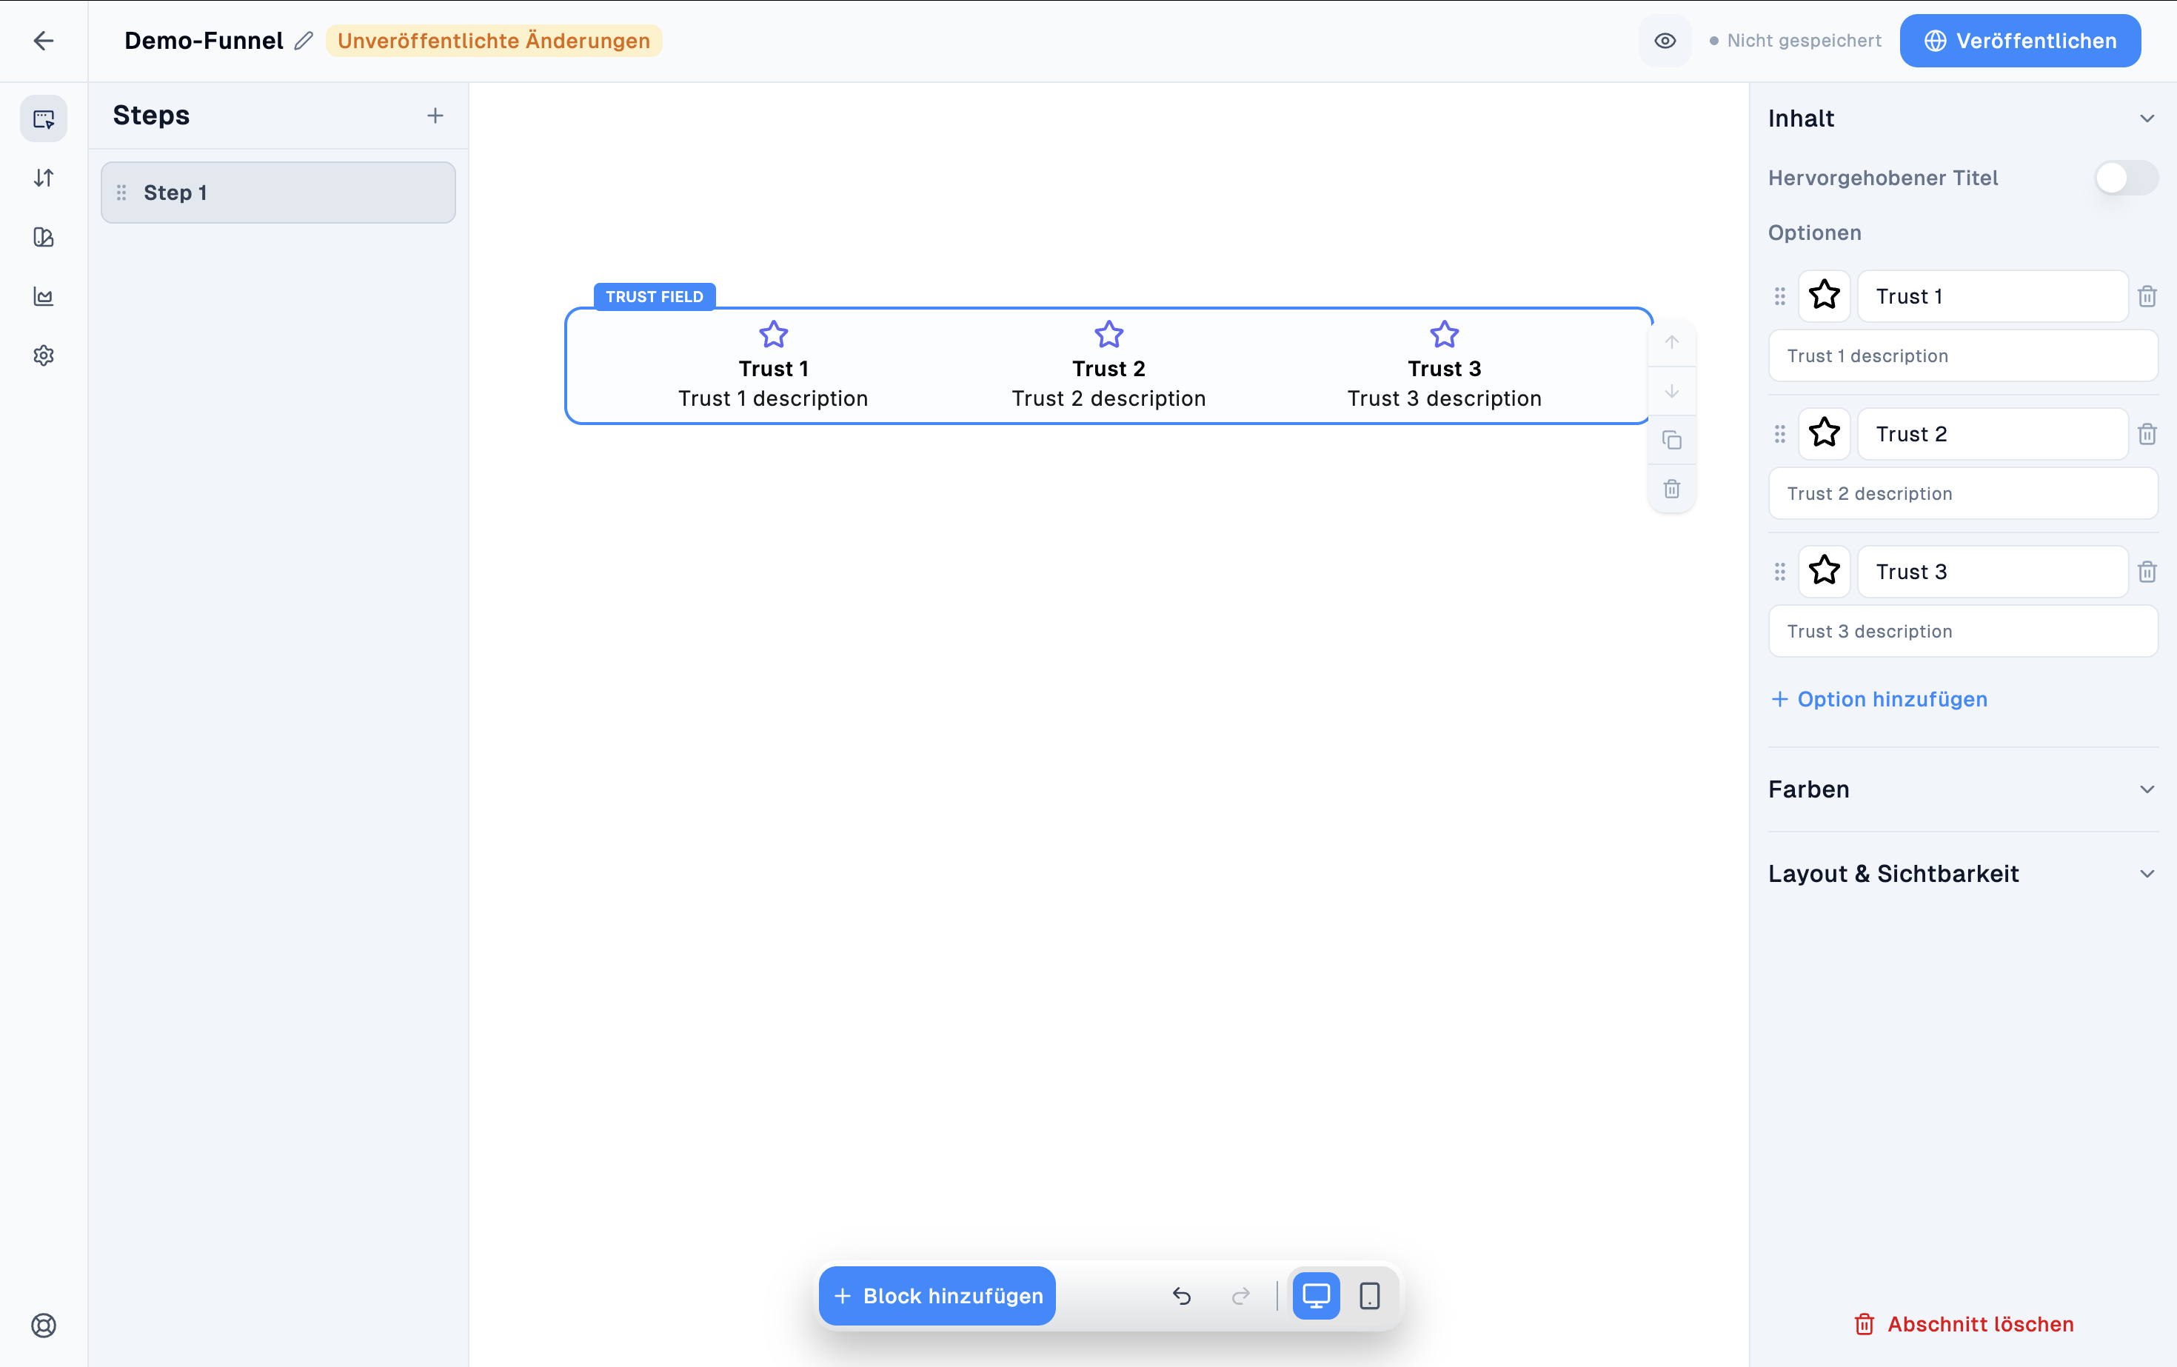Open the analytics chart sidebar icon
The image size is (2177, 1367).
pyautogui.click(x=44, y=296)
